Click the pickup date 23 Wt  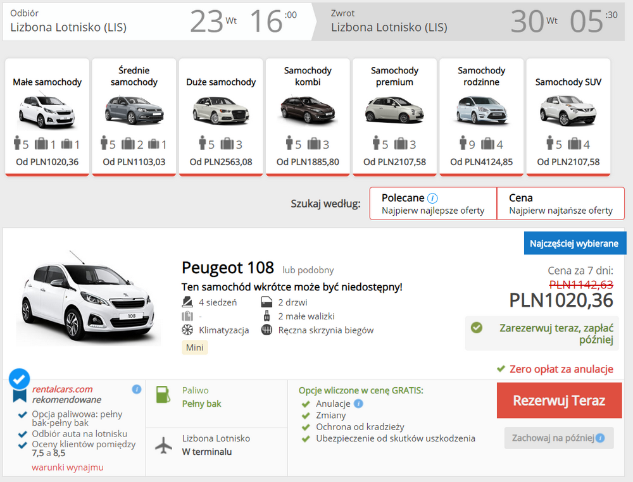(213, 21)
